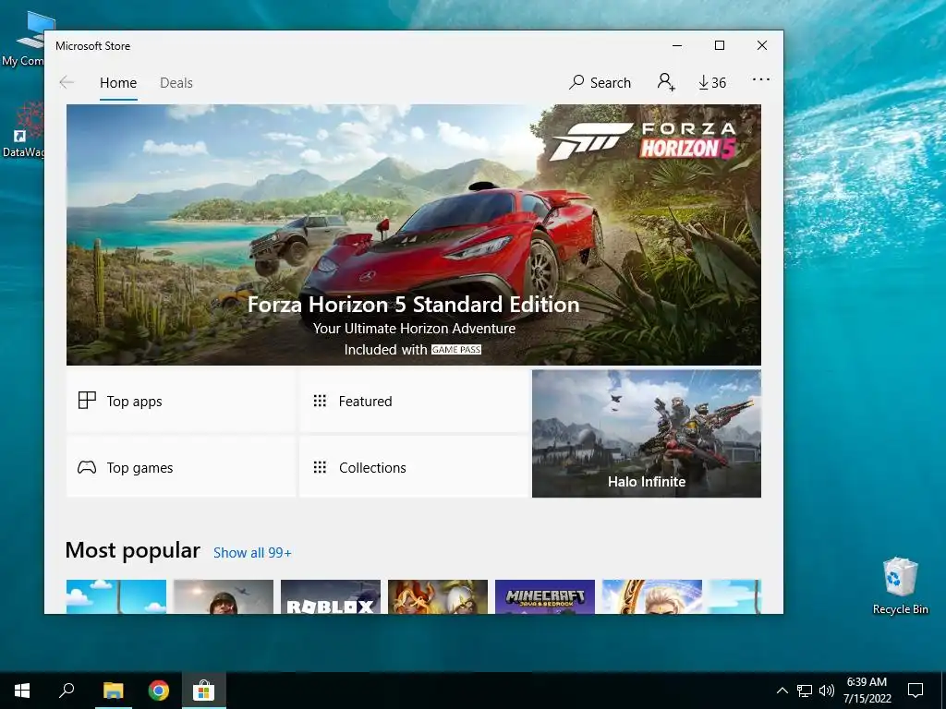The height and width of the screenshot is (709, 946).
Task: Show hidden system tray icons
Action: coord(782,691)
